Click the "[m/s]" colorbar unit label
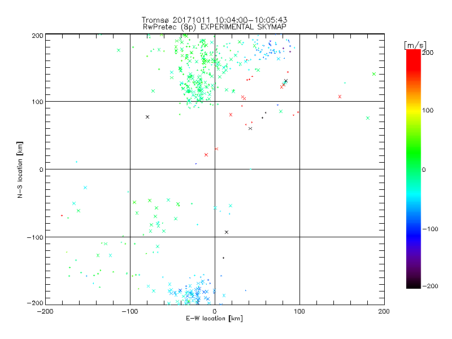Viewport: 452px width, 339px height. [415, 45]
